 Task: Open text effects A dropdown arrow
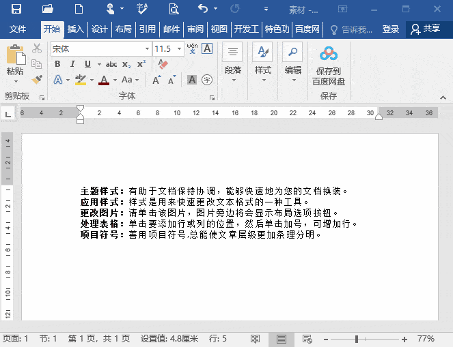pyautogui.click(x=68, y=80)
